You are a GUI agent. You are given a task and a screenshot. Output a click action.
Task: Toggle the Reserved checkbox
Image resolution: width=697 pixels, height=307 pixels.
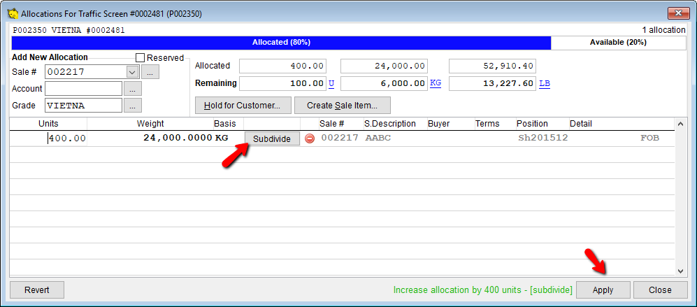[140, 58]
